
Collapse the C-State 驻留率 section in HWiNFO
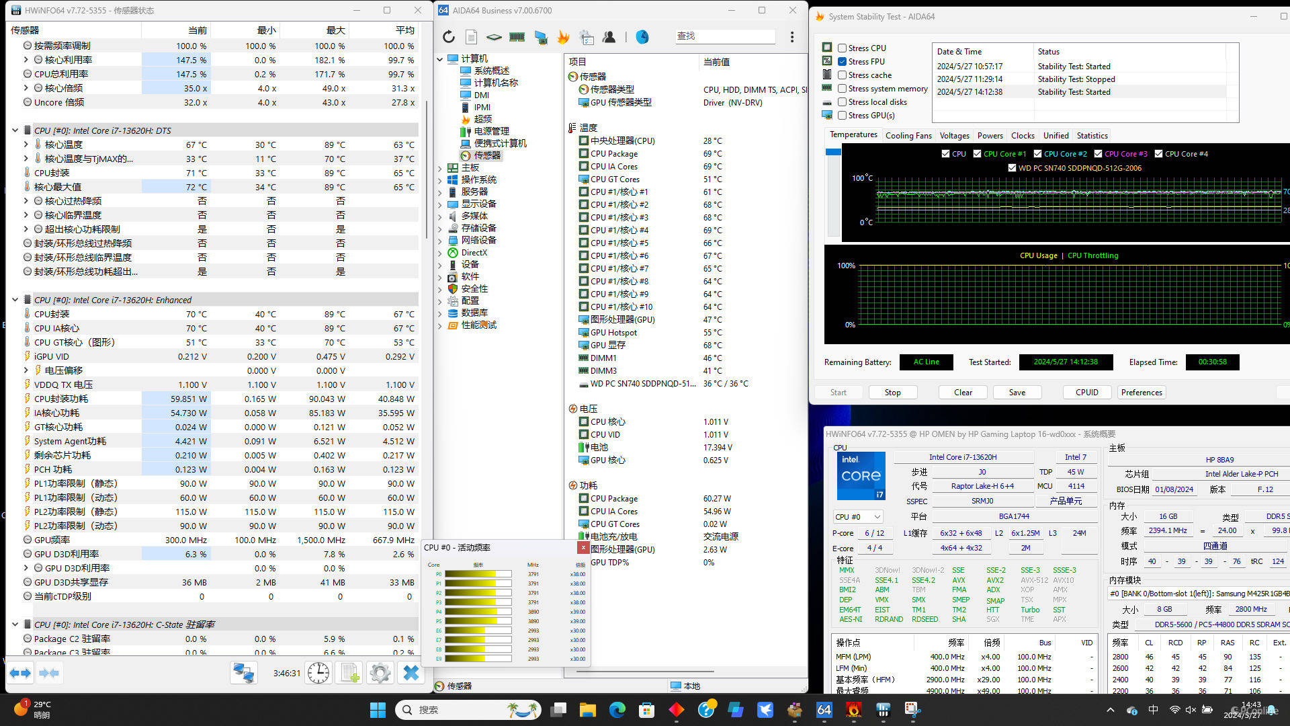[15, 624]
